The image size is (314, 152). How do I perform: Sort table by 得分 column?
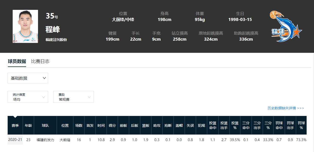pyautogui.click(x=112, y=125)
